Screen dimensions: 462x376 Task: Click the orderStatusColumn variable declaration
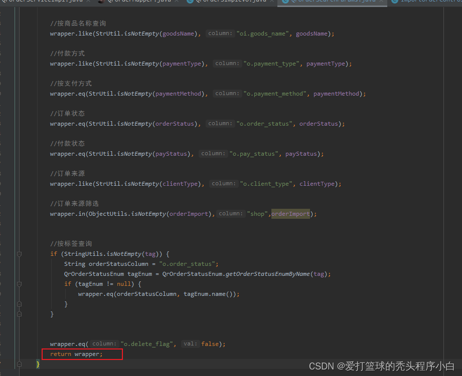(x=118, y=264)
